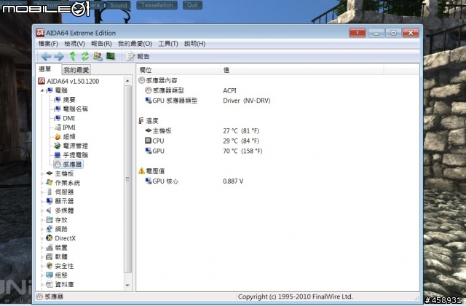Click the 主機板 motherboard icon in tree
The image size is (466, 306).
[x=50, y=173]
